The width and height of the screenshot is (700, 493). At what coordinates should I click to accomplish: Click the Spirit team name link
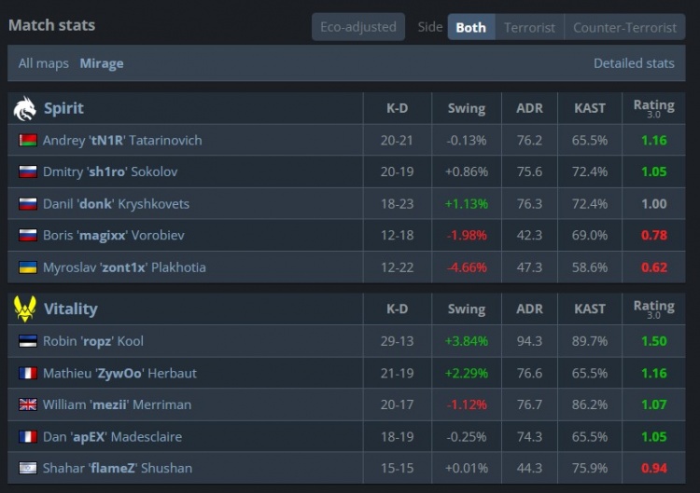click(63, 108)
